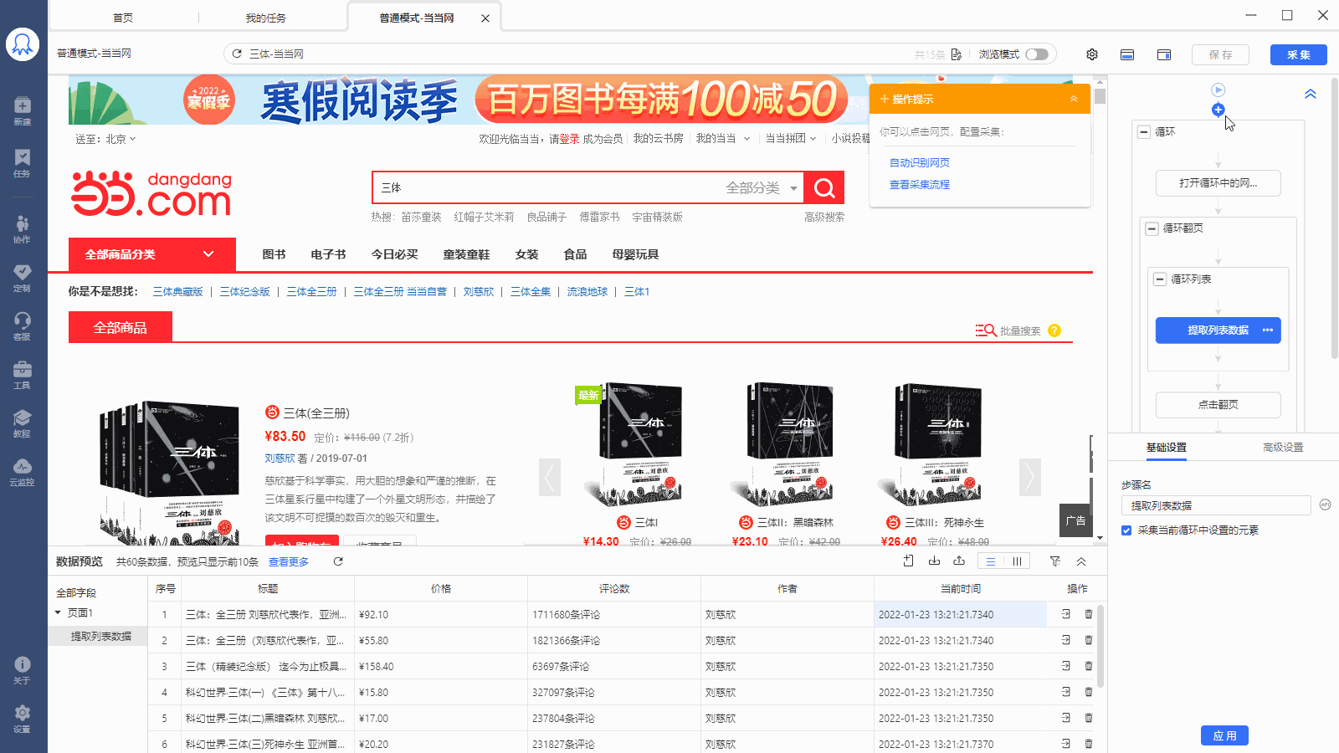Open the 定制 (customize) sidebar icon
Screen dimensions: 1339x753
coord(23,277)
